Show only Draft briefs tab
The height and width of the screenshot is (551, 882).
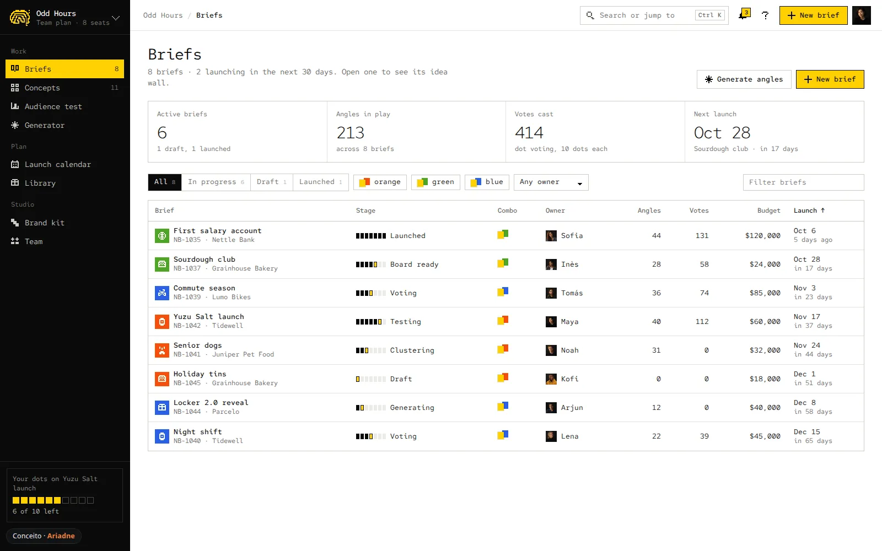(271, 182)
